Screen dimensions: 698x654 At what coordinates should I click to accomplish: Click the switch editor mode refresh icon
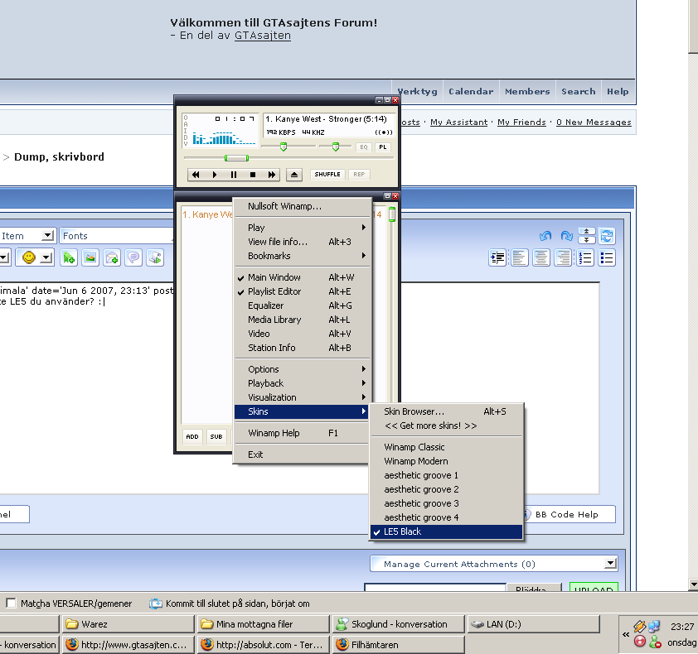[x=607, y=236]
